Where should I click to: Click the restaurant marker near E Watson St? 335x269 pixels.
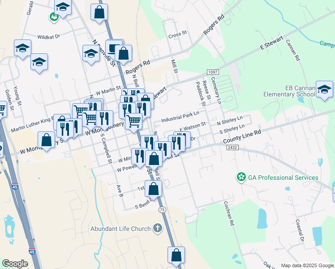(x=176, y=145)
